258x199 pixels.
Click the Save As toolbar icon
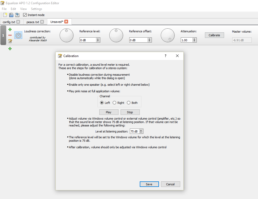17,15
